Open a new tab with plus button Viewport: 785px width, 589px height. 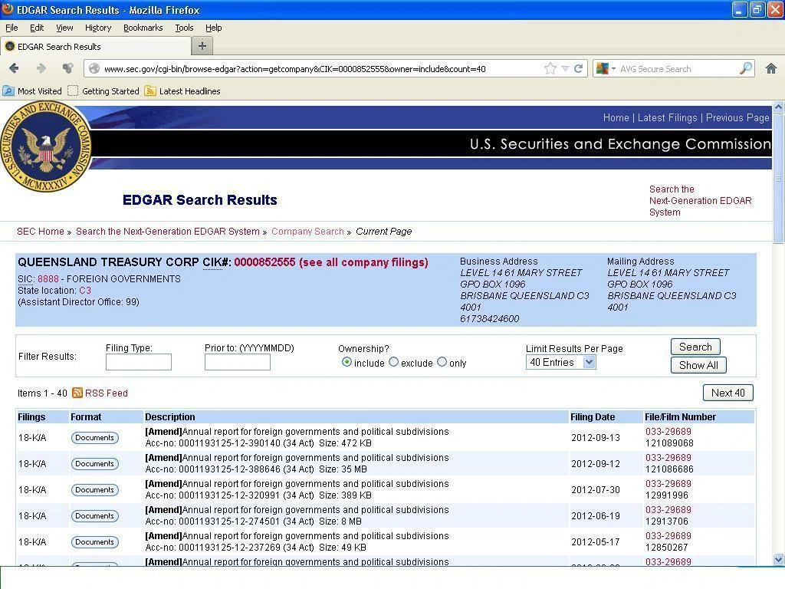pos(202,46)
